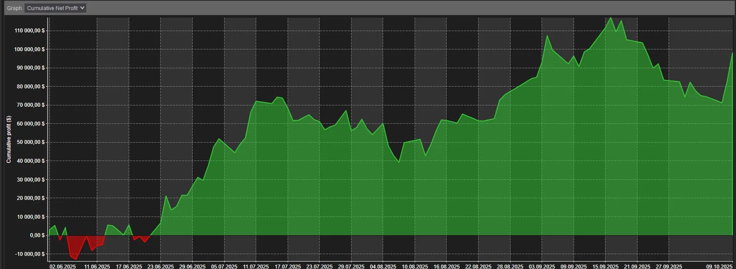Click the Cumulative profit ($) axis title
Image resolution: width=736 pixels, height=269 pixels.
[x=9, y=140]
